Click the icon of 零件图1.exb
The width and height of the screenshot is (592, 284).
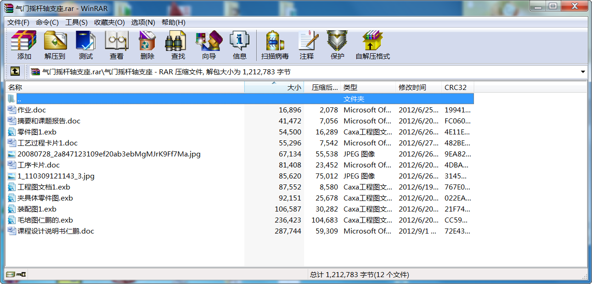click(x=12, y=132)
